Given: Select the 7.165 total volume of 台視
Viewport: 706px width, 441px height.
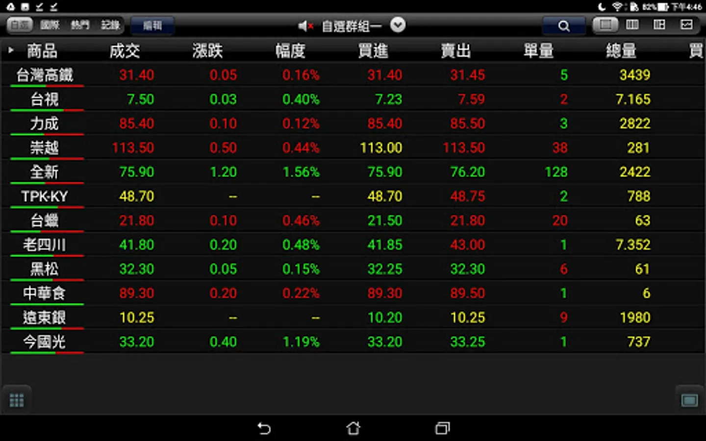Looking at the screenshot, I should [633, 99].
